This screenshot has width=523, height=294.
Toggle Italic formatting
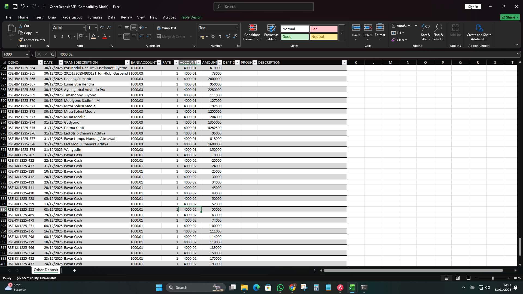[x=62, y=36]
